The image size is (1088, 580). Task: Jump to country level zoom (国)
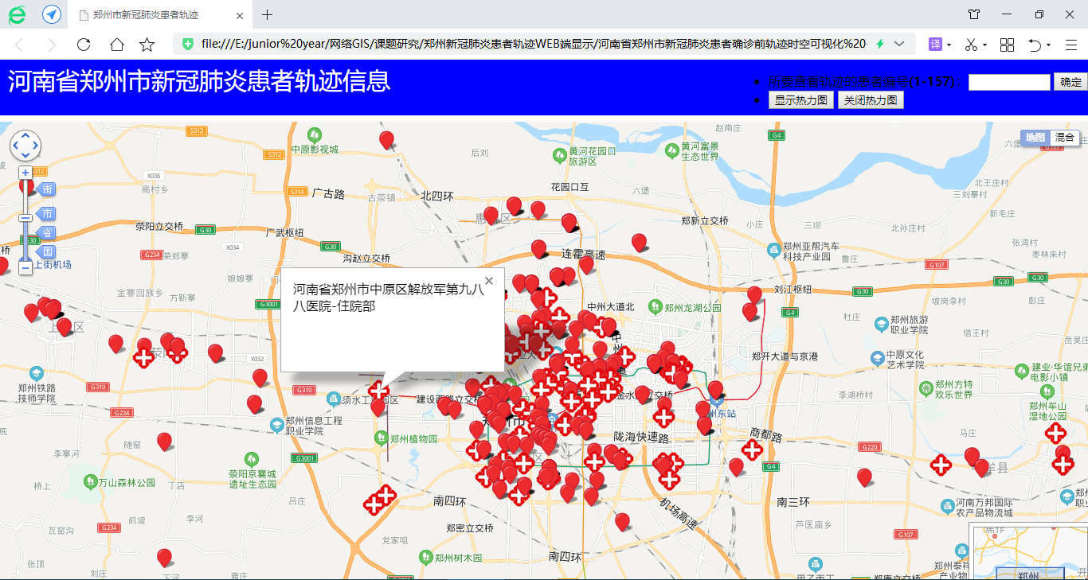coord(46,251)
